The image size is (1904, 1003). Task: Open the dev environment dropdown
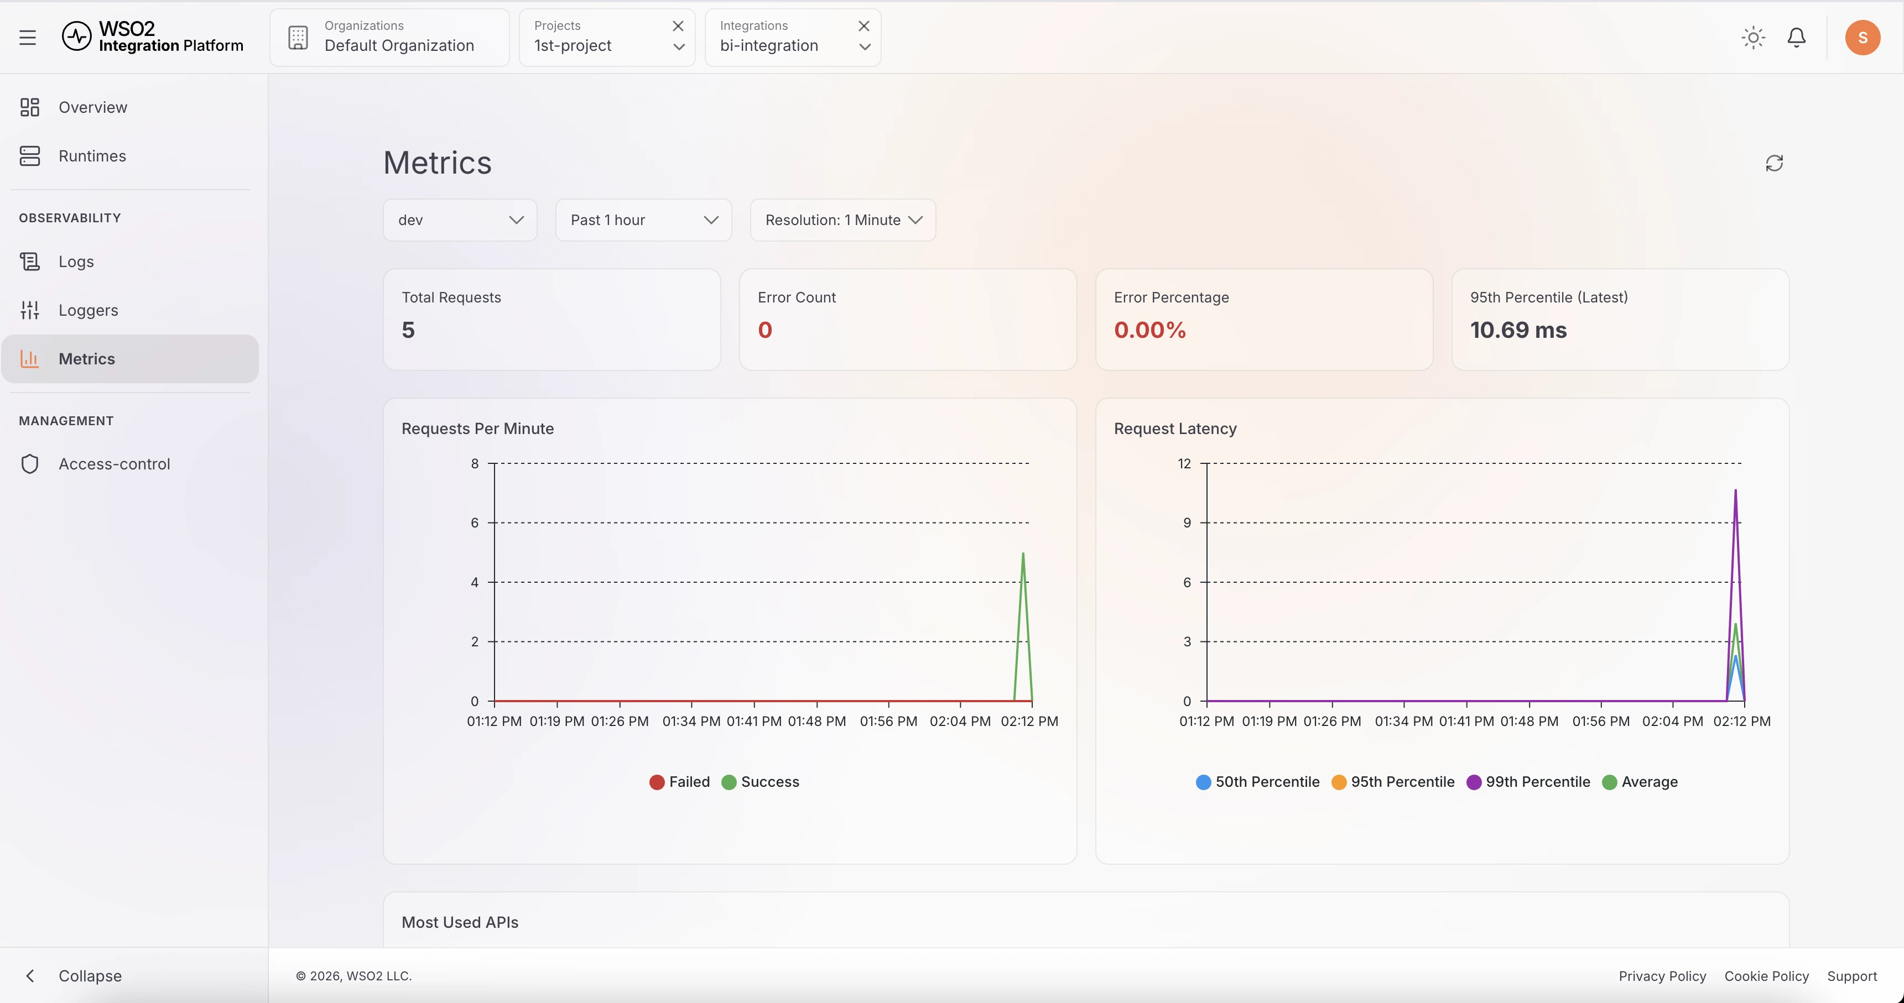[x=460, y=220]
